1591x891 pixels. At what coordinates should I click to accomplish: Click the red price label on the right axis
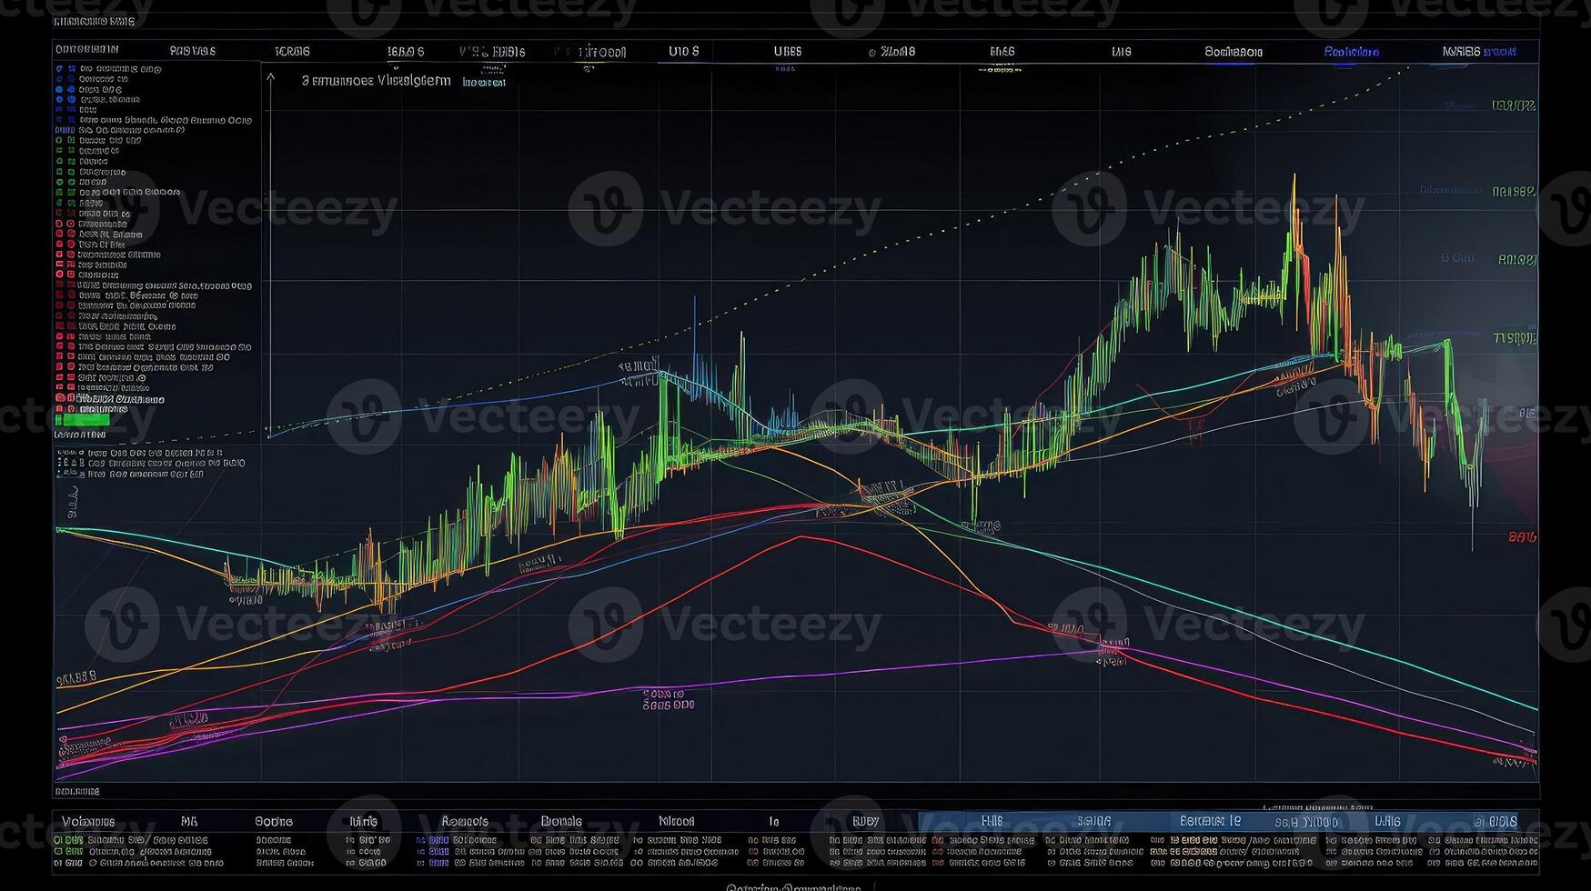coord(1523,536)
